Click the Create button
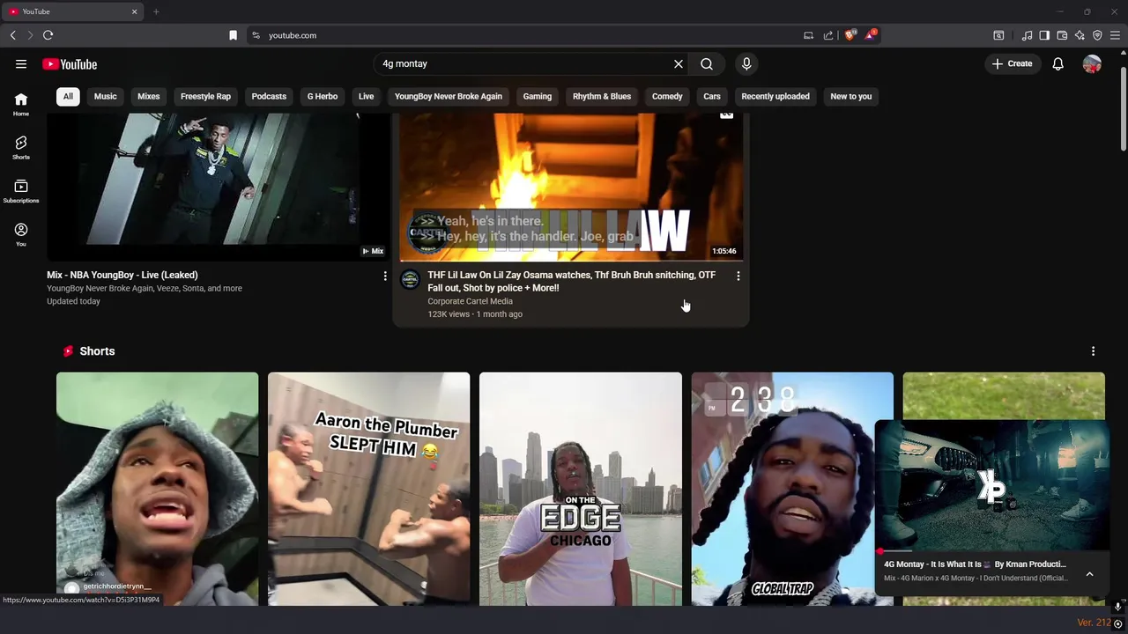 1012,63
